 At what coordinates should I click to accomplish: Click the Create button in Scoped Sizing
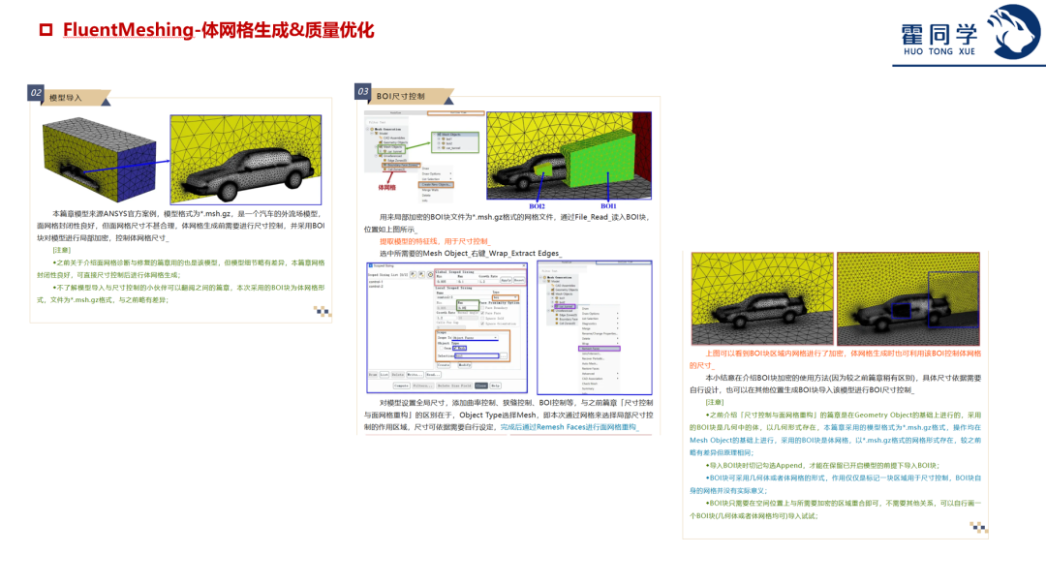(444, 365)
